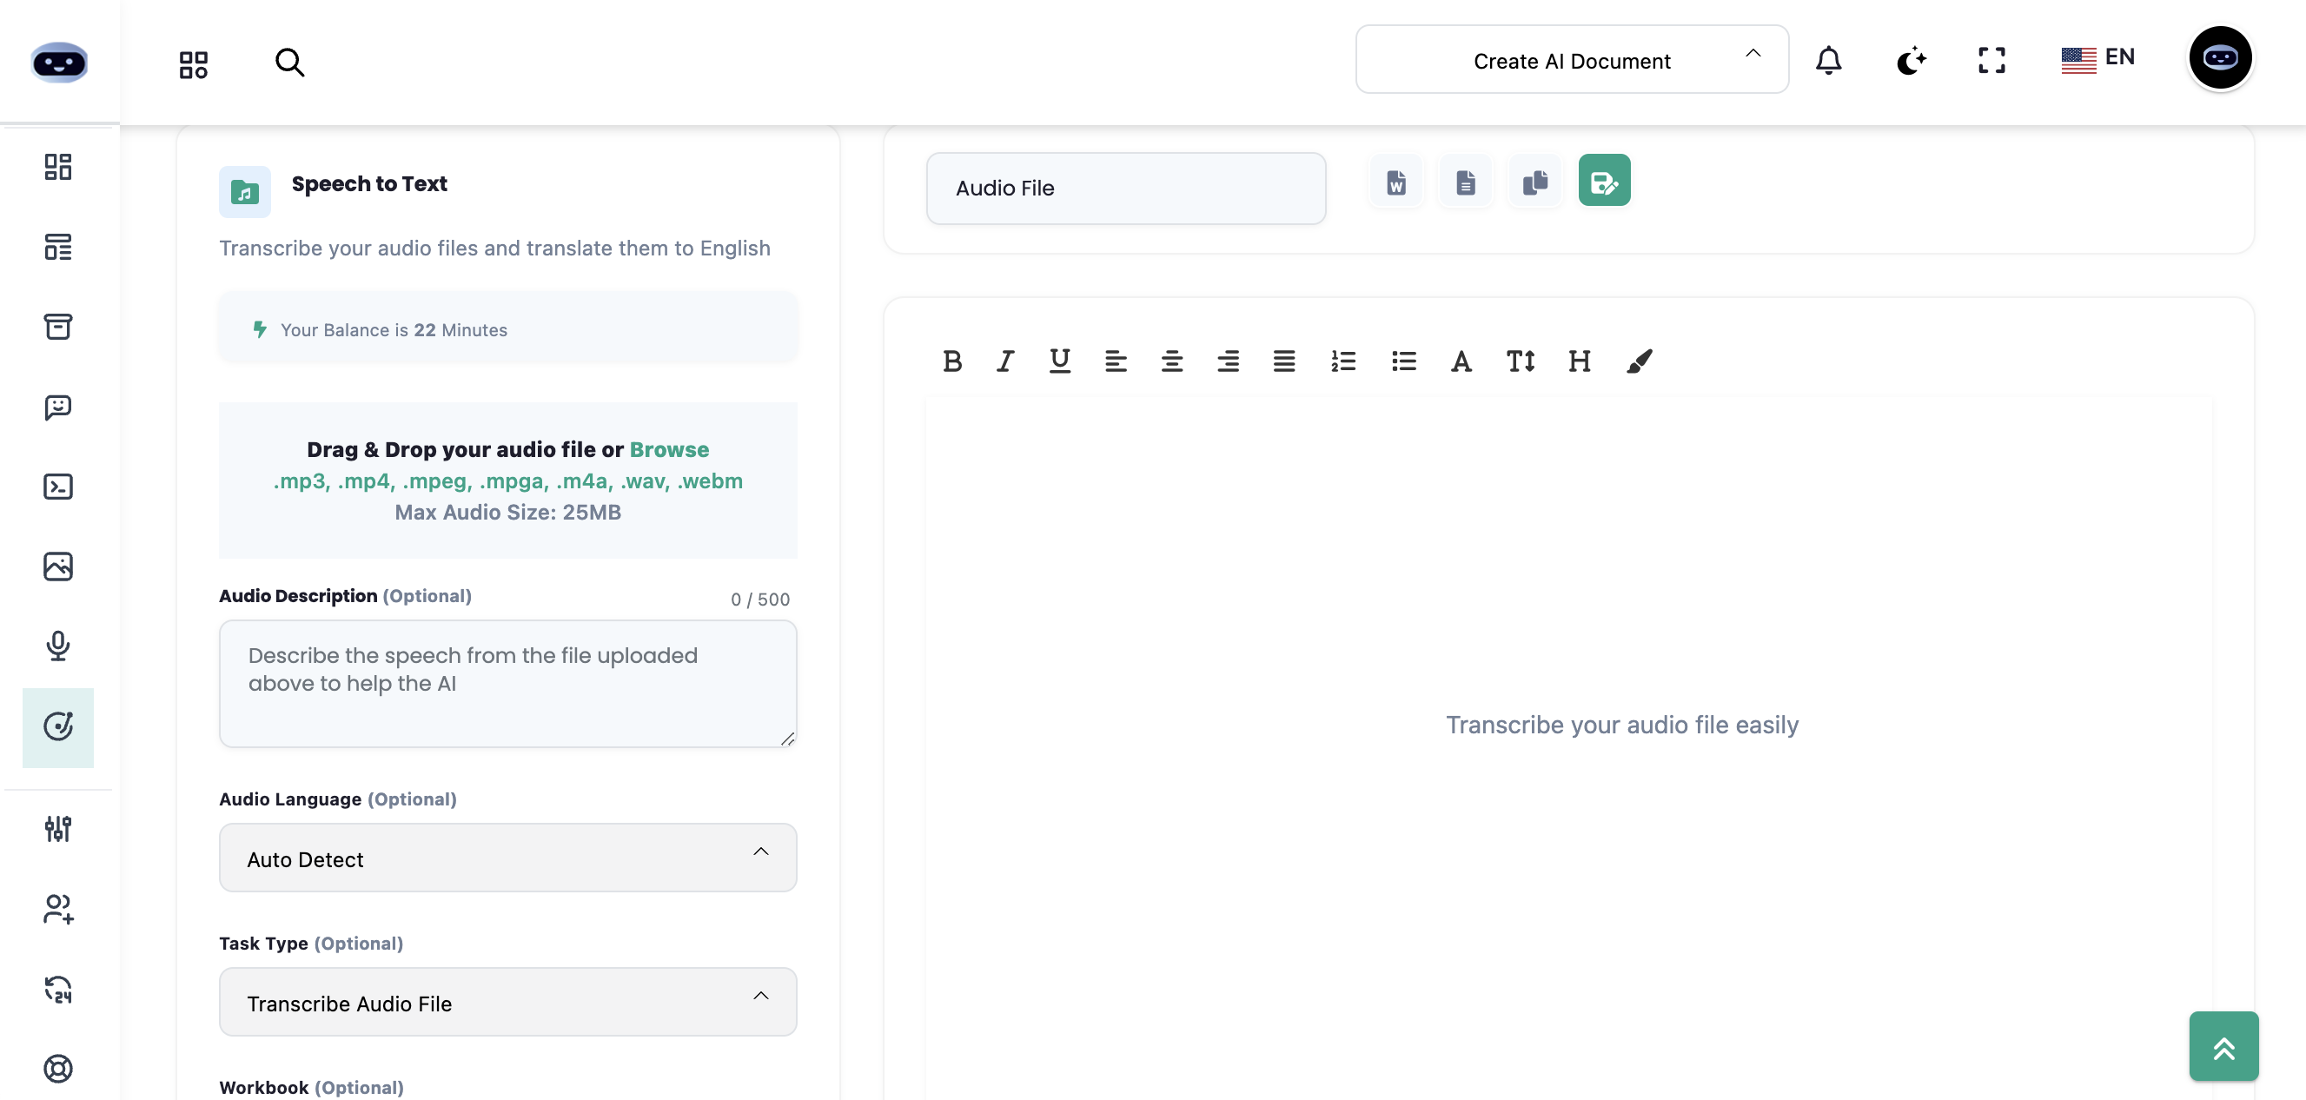Open the EN language selector
Image resolution: width=2306 pixels, height=1100 pixels.
tap(2098, 57)
